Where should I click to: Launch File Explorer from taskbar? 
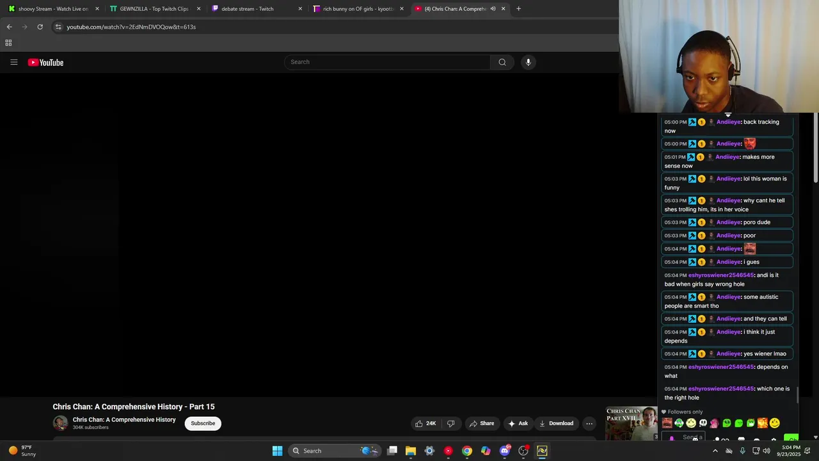point(411,451)
